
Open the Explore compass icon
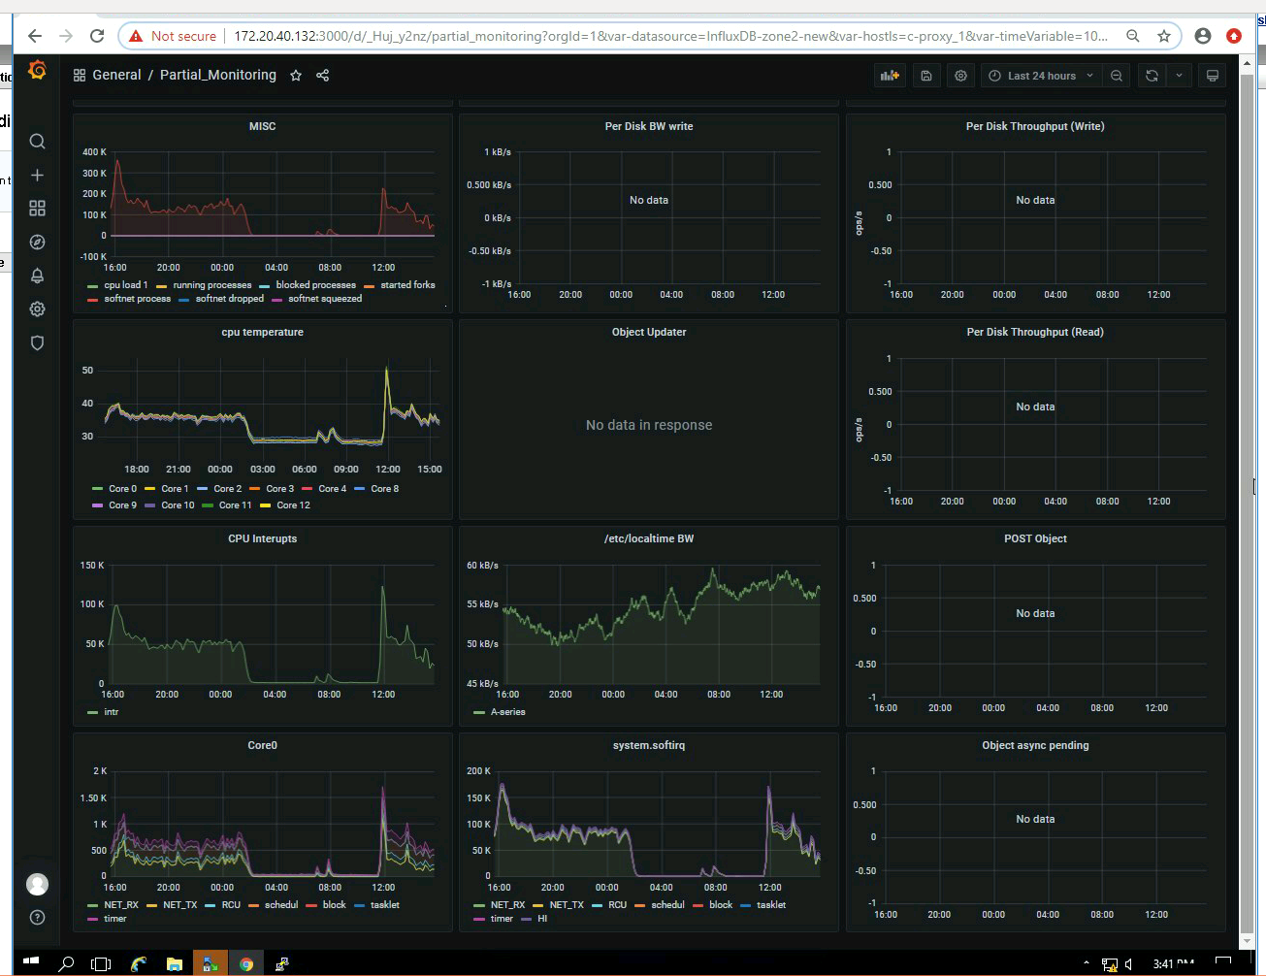tap(37, 243)
